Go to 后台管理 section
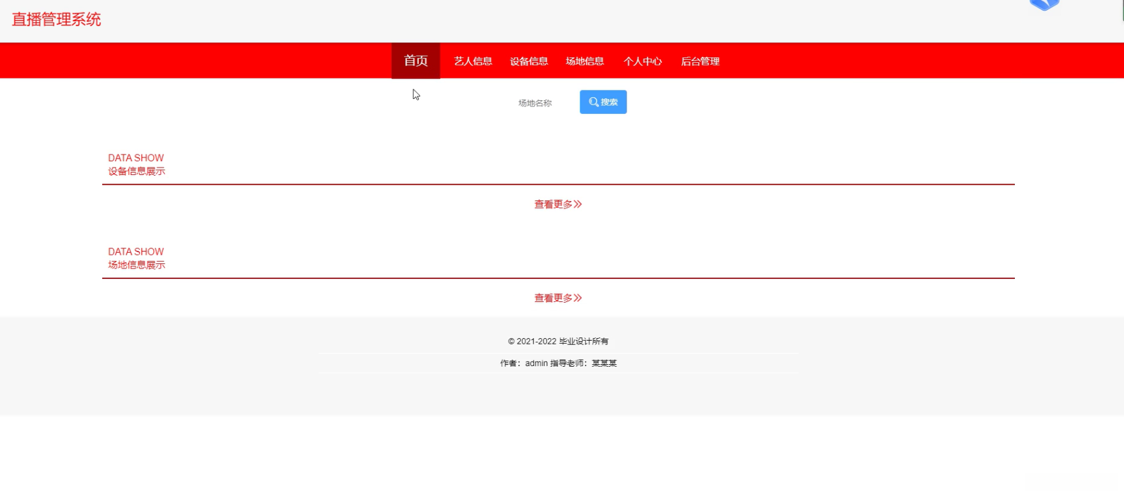The height and width of the screenshot is (495, 1124). [x=700, y=61]
